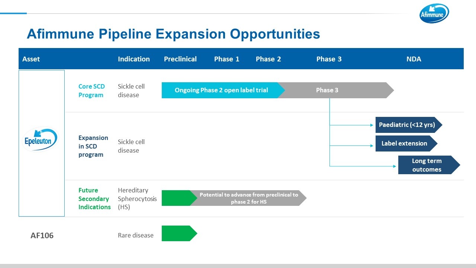This screenshot has height=268, width=476.
Task: Select the Phase 1 column header
Action: (x=227, y=59)
